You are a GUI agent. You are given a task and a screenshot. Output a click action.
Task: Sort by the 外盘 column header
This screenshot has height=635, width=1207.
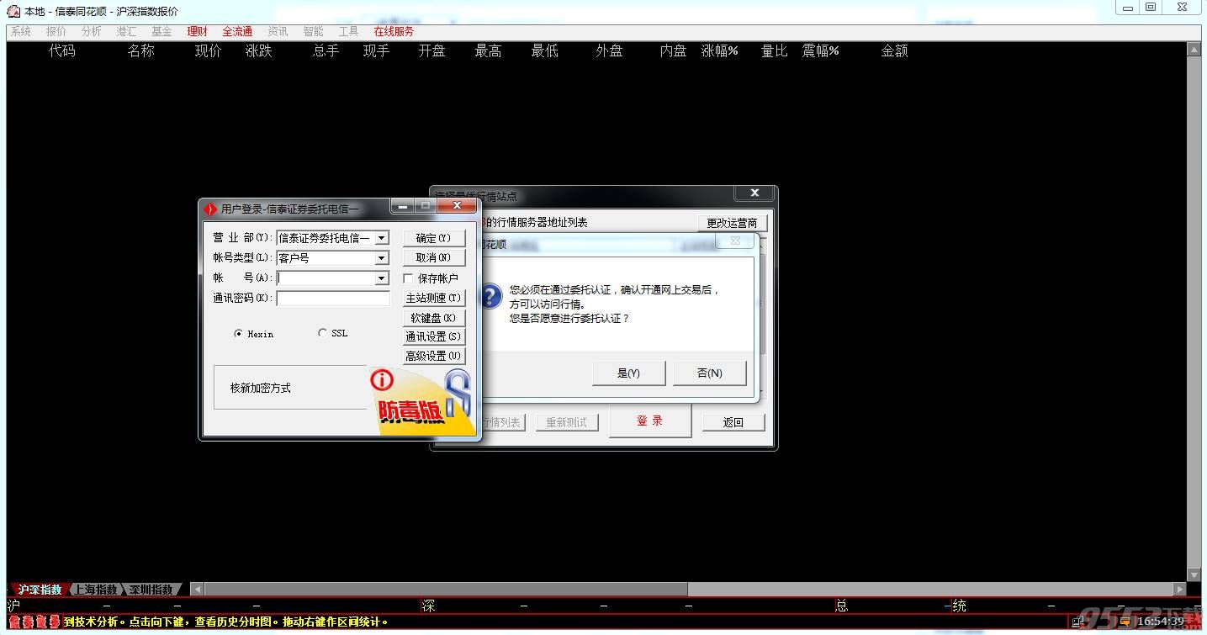tap(609, 51)
